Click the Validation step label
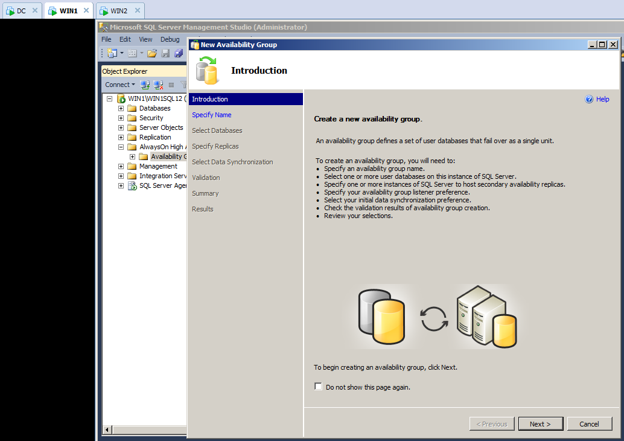 click(x=206, y=178)
